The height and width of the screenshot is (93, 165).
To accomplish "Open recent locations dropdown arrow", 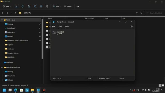I will pyautogui.click(x=11, y=13).
